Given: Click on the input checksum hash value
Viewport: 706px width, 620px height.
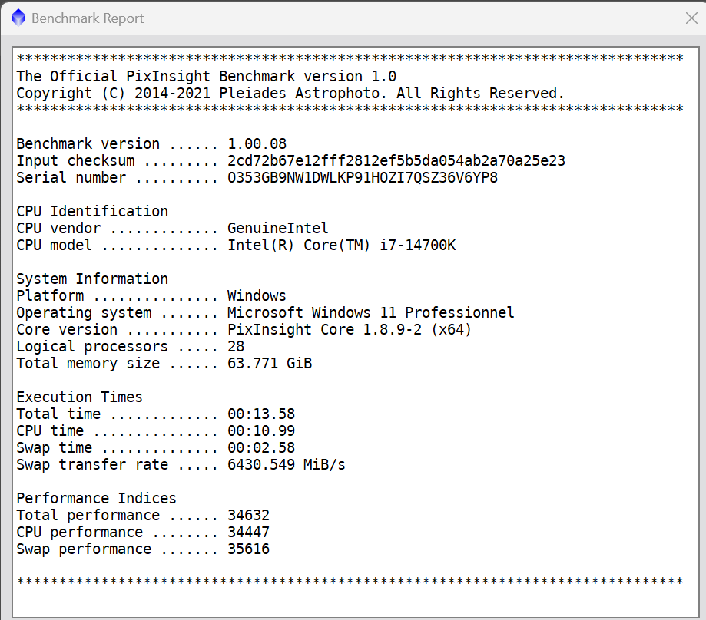Looking at the screenshot, I should (x=396, y=160).
